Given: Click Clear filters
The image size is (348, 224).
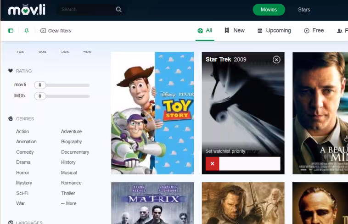Looking at the screenshot, I should [56, 31].
